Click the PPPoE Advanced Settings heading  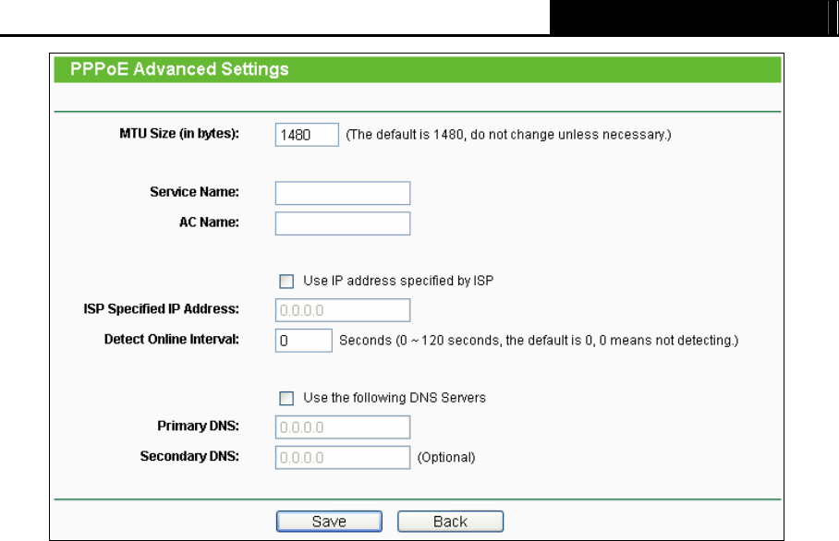point(179,69)
